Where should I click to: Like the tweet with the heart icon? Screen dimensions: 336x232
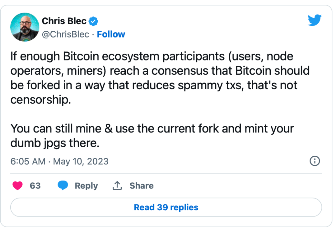17,185
